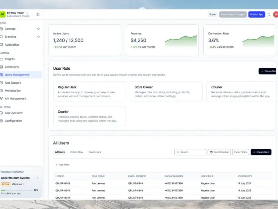Expand the Concept section chevron
Screen dimensions: 278x209
pos(38,29)
